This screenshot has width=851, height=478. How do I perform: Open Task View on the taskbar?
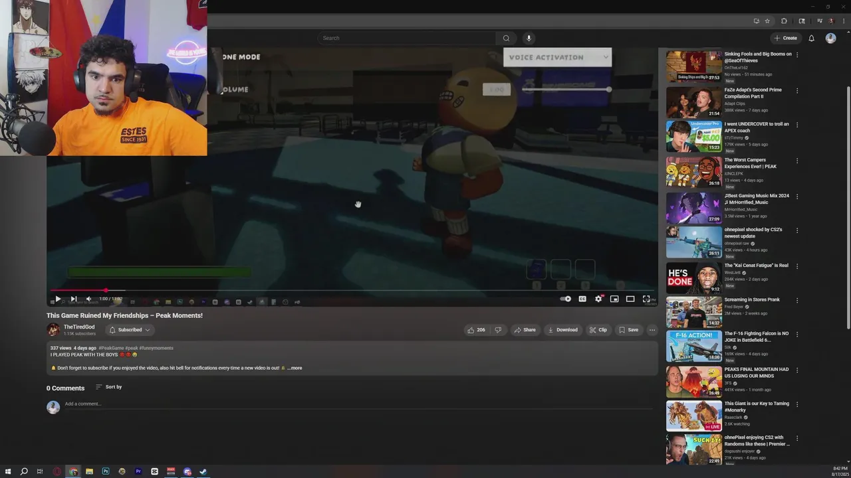40,471
